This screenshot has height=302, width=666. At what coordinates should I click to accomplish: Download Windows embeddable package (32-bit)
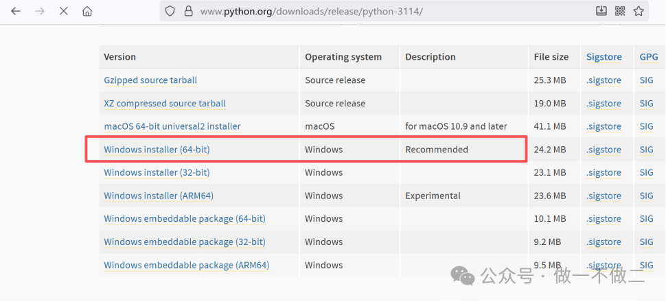[184, 242]
